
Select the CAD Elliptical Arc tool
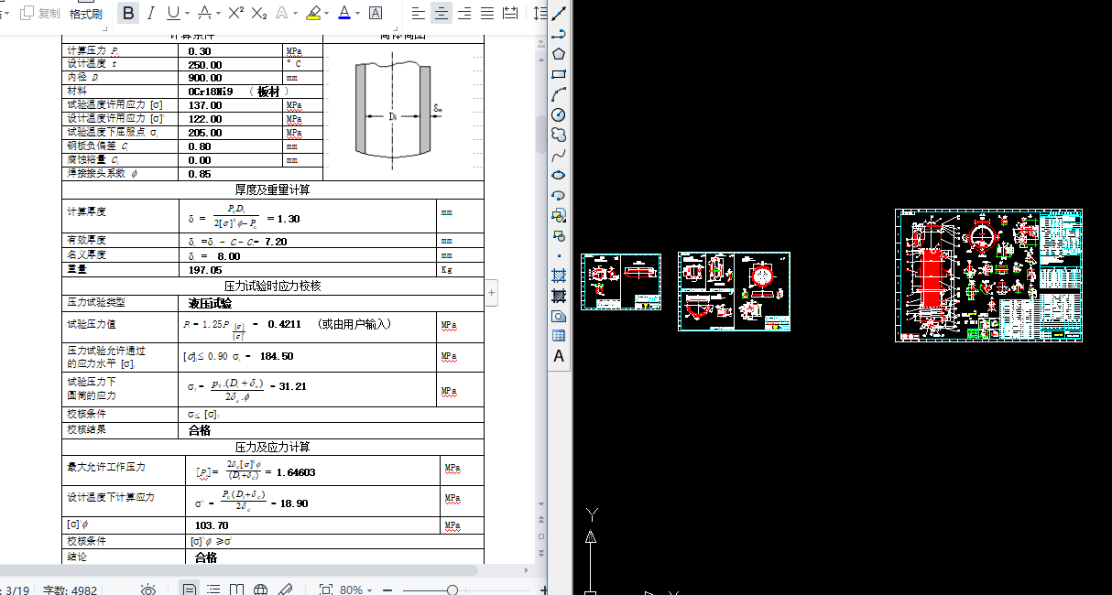(559, 195)
